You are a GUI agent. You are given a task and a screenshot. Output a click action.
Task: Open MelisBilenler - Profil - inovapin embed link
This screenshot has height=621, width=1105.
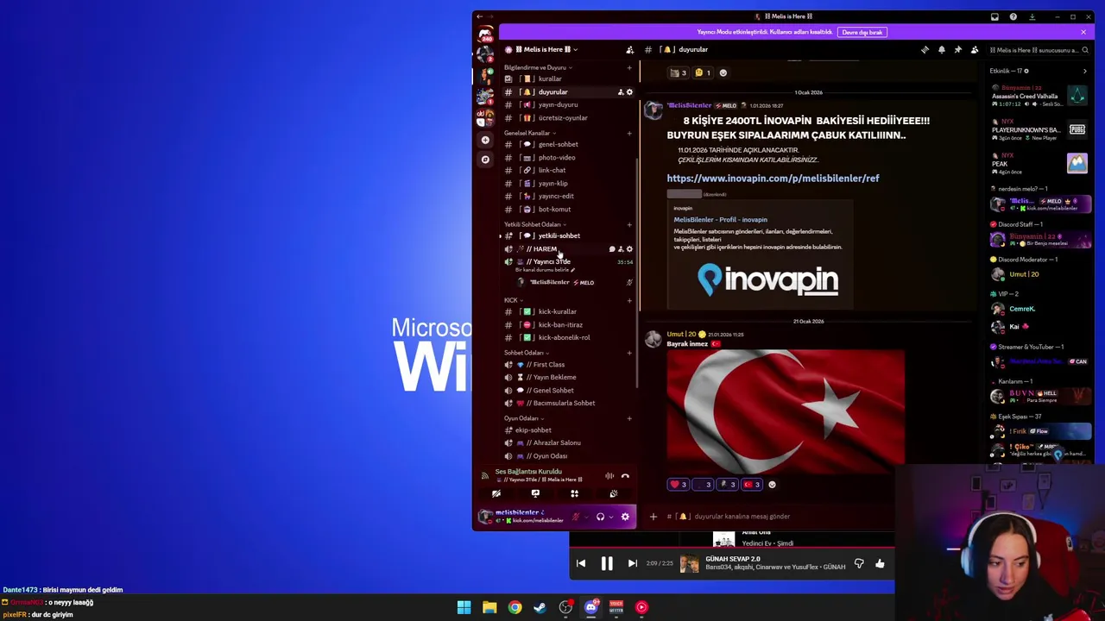720,219
